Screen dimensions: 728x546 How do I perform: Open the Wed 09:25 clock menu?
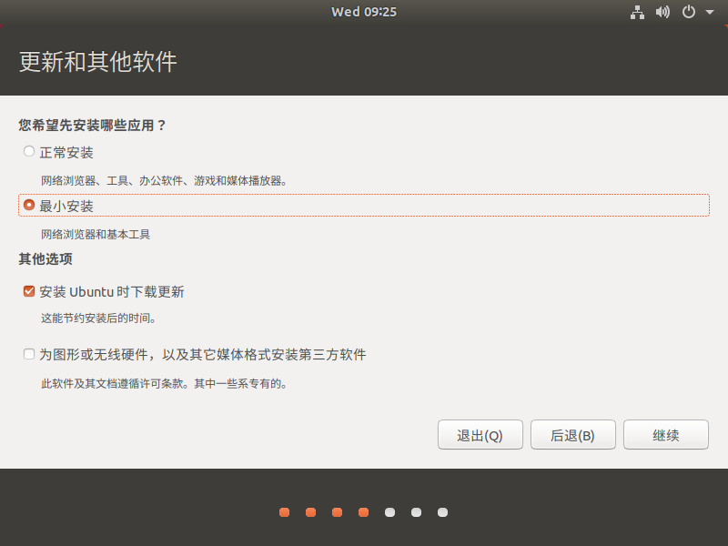[364, 12]
